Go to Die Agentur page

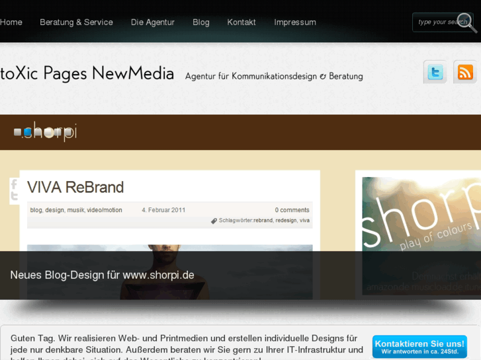click(x=153, y=22)
